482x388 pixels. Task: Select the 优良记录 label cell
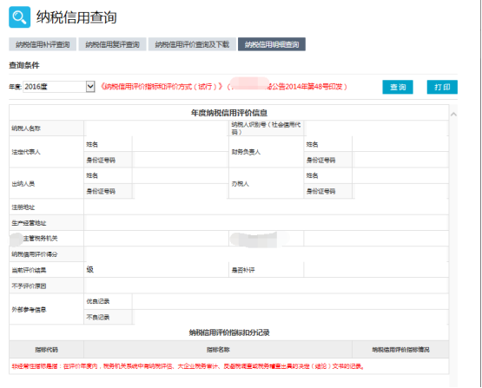coord(108,301)
